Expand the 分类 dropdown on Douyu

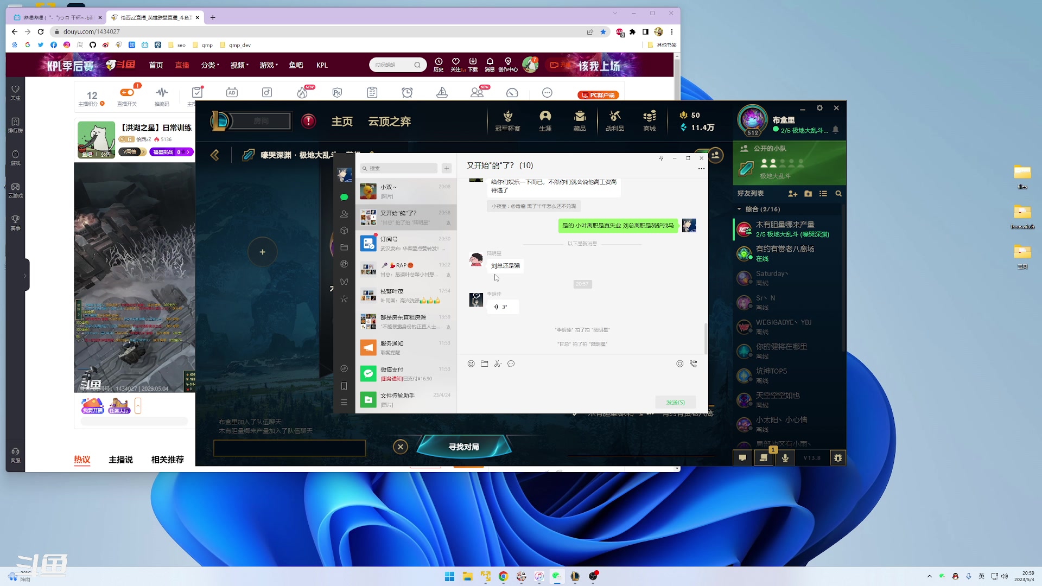(210, 65)
